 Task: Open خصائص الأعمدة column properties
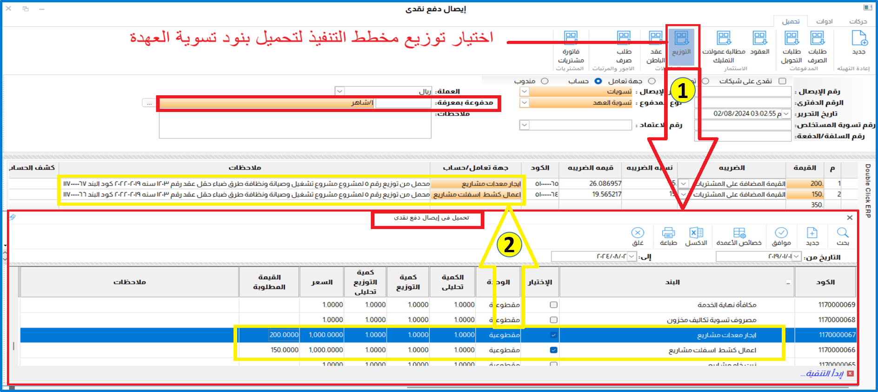739,236
